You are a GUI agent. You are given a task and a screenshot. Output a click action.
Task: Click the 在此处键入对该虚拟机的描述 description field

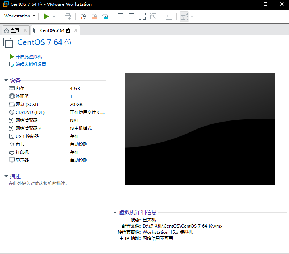point(38,184)
